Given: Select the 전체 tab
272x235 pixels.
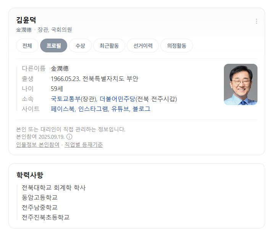Looking at the screenshot, I should [x=27, y=45].
